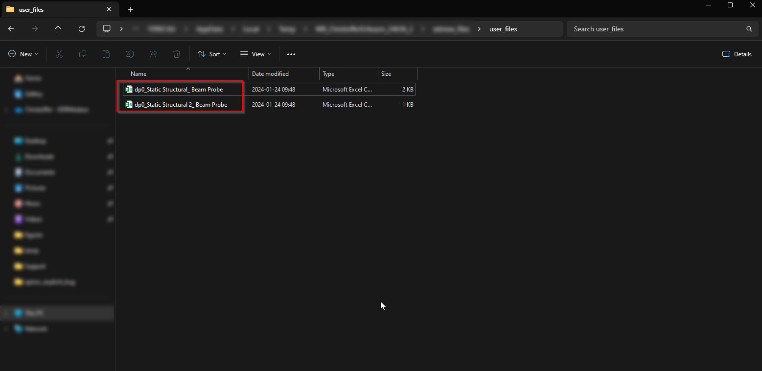The height and width of the screenshot is (371, 762).
Task: Expand the OneDrive tree node
Action: pos(7,110)
